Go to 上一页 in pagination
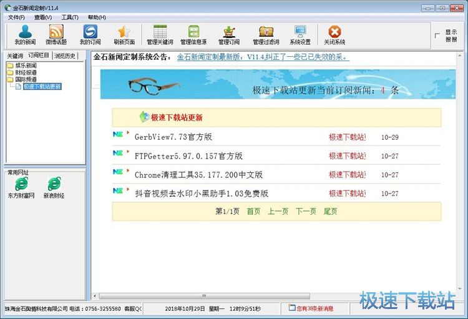Image resolution: width=468 pixels, height=319 pixels. pyautogui.click(x=278, y=212)
